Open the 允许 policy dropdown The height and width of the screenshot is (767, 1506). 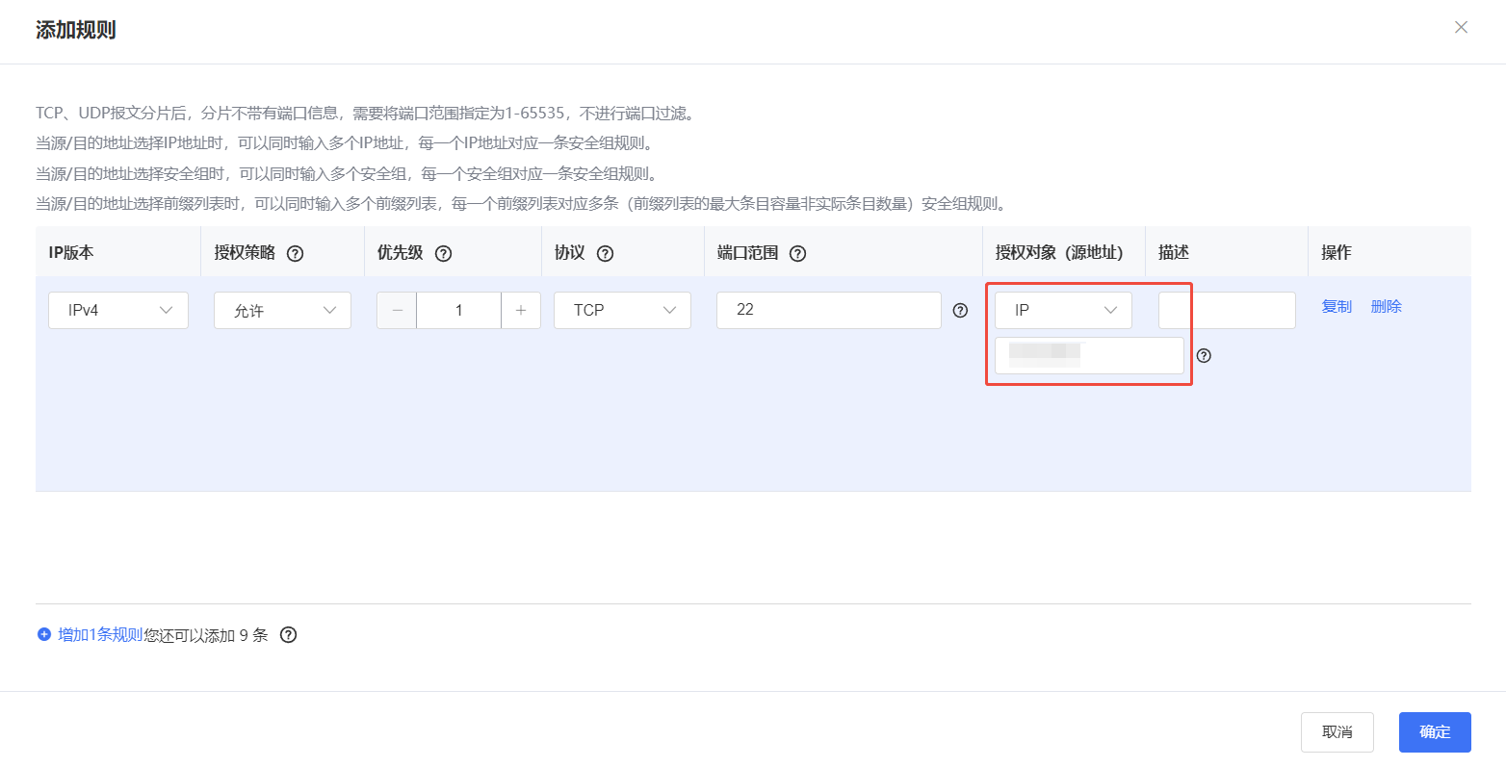coord(282,310)
